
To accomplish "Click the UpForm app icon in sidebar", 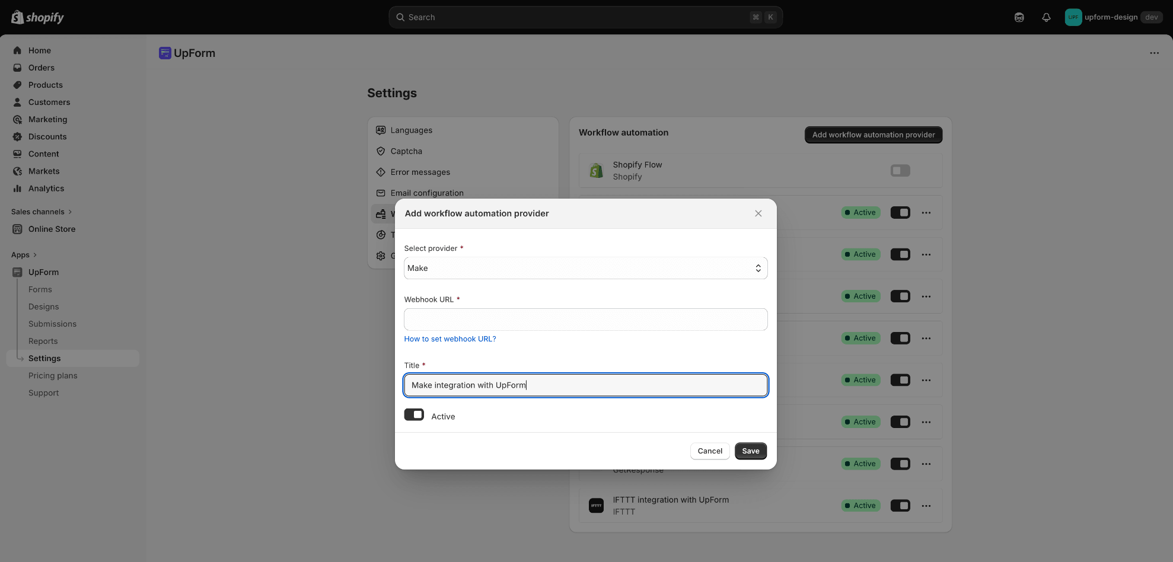I will [x=17, y=272].
